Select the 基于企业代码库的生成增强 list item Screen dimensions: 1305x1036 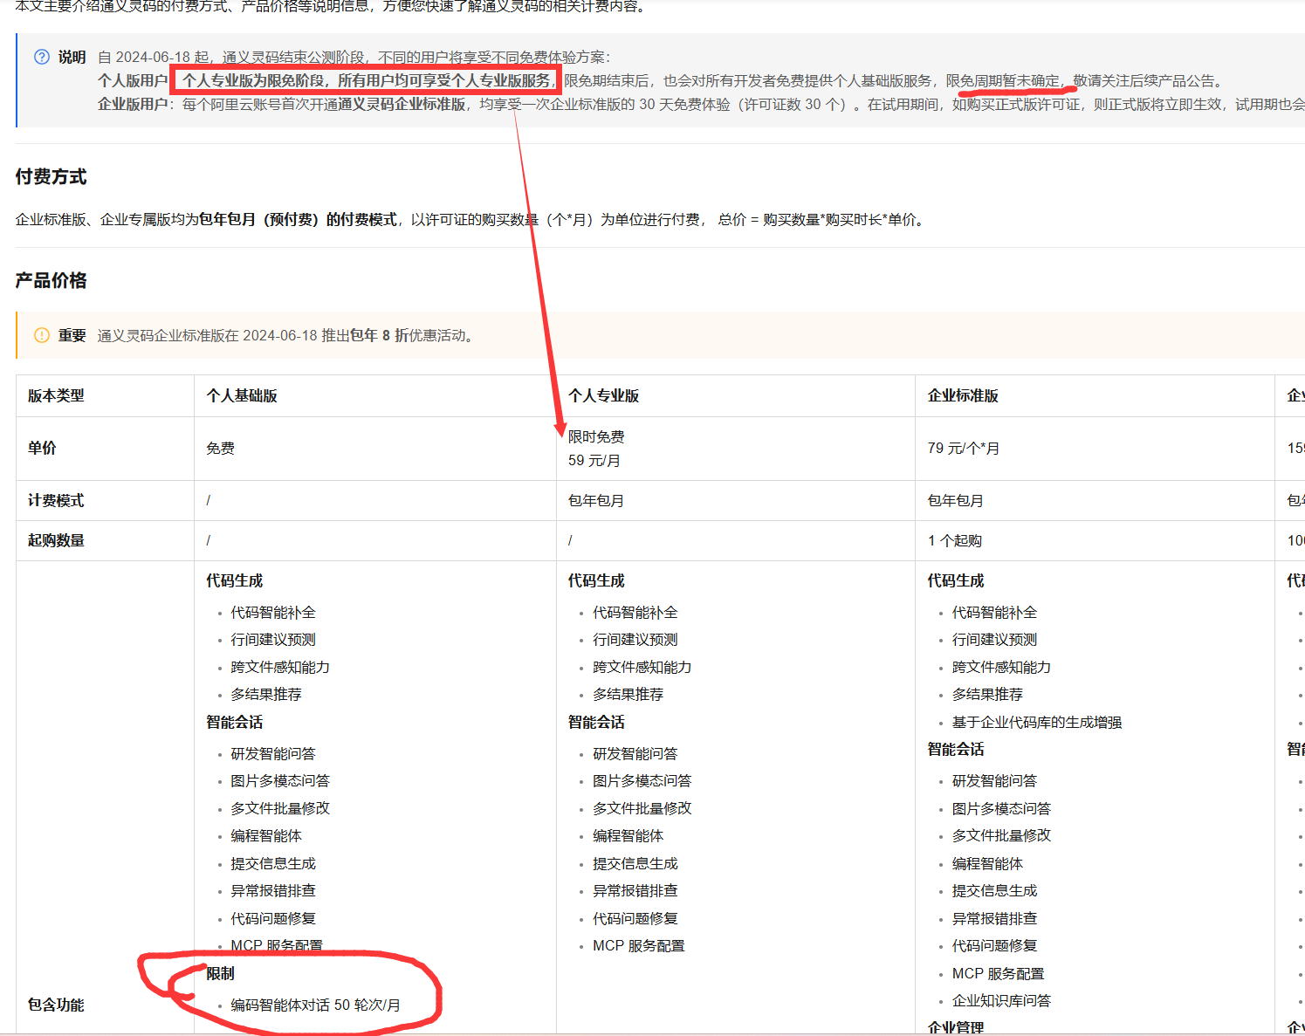[x=1036, y=722]
